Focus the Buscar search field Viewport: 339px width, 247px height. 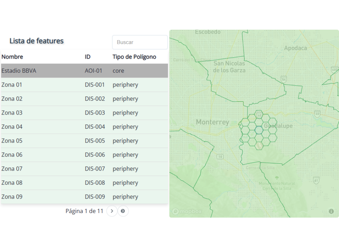(x=140, y=42)
